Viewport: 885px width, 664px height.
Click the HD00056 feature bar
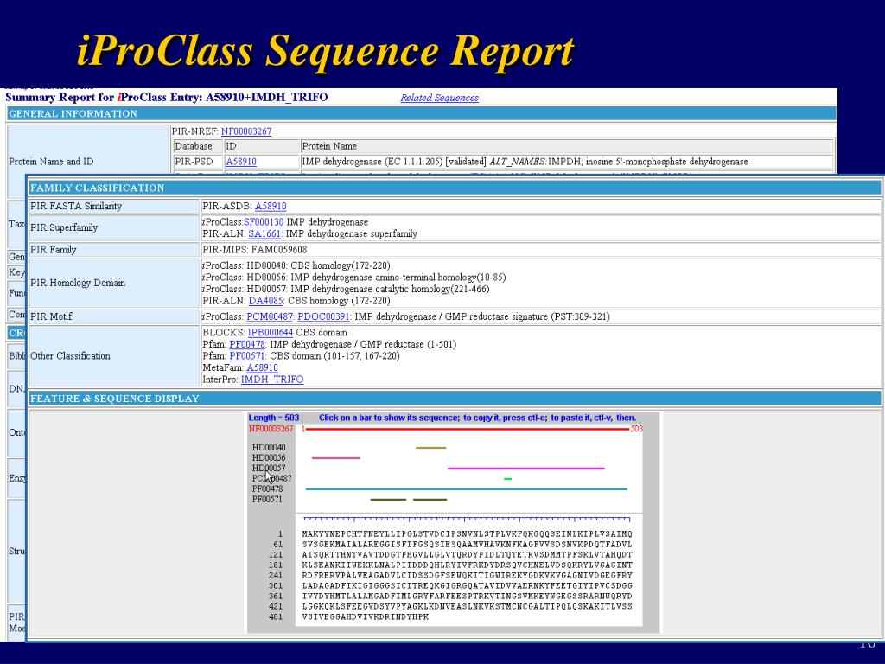[336, 458]
